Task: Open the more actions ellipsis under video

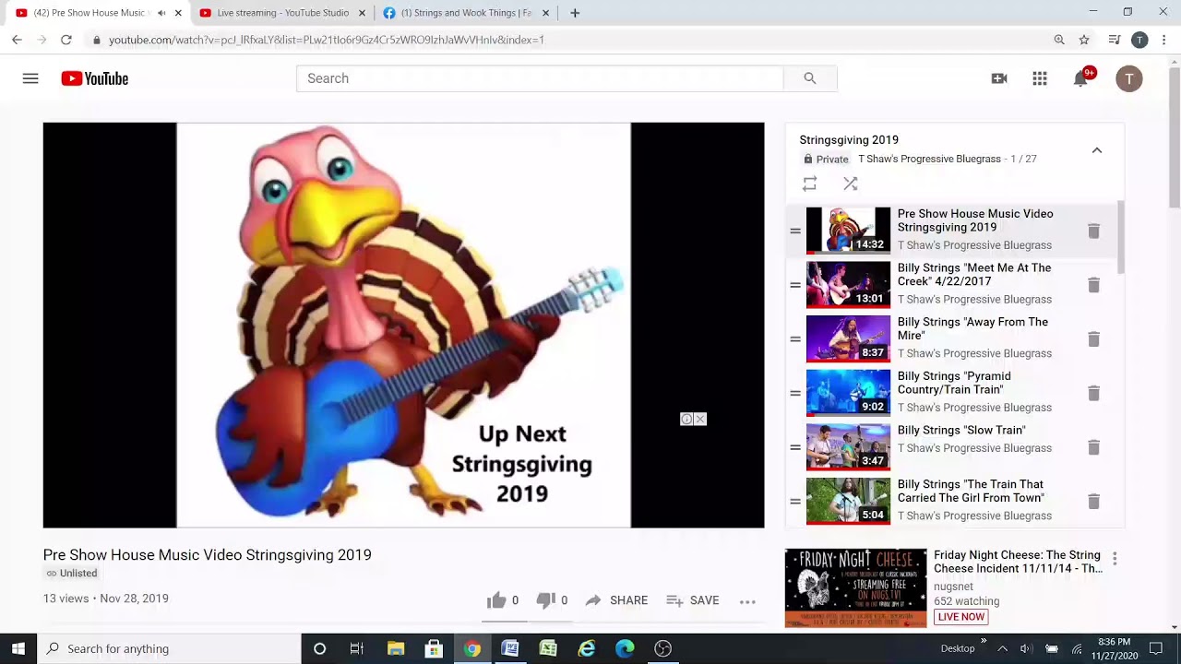Action: point(747,601)
